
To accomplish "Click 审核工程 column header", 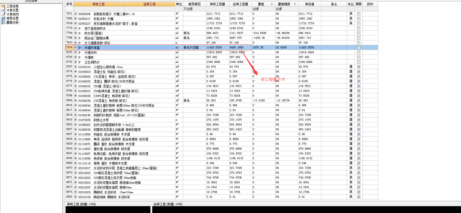I will [99, 4].
